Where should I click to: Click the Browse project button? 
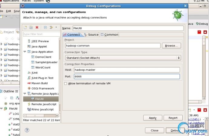point(171,46)
